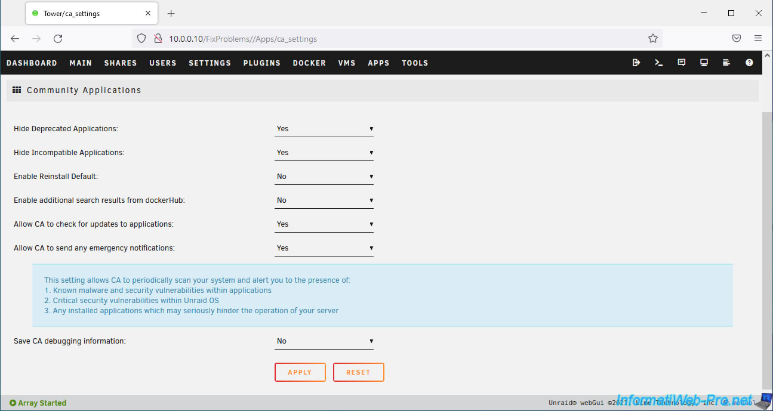Reload the page with the refresh icon

(58, 39)
